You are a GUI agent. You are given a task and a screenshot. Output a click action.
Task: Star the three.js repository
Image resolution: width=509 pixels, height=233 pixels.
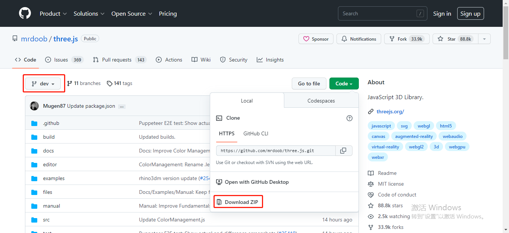coord(455,39)
